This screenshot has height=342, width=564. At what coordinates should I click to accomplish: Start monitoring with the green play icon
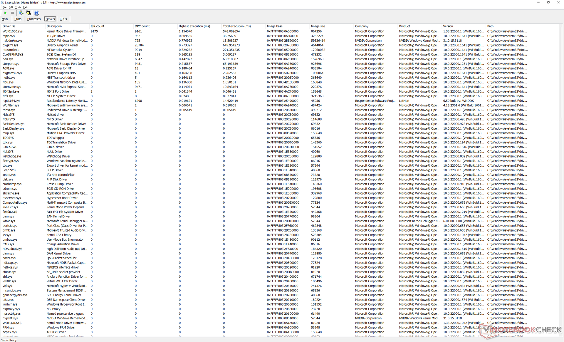[x=6, y=13]
